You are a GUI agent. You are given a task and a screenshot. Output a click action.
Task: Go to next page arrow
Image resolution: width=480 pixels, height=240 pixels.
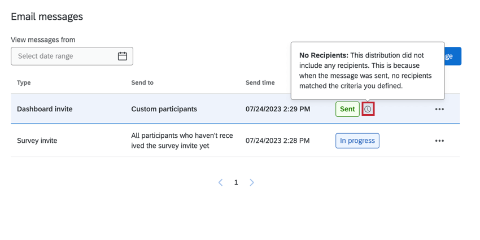(x=252, y=182)
